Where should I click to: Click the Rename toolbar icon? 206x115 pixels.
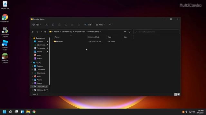(66, 25)
